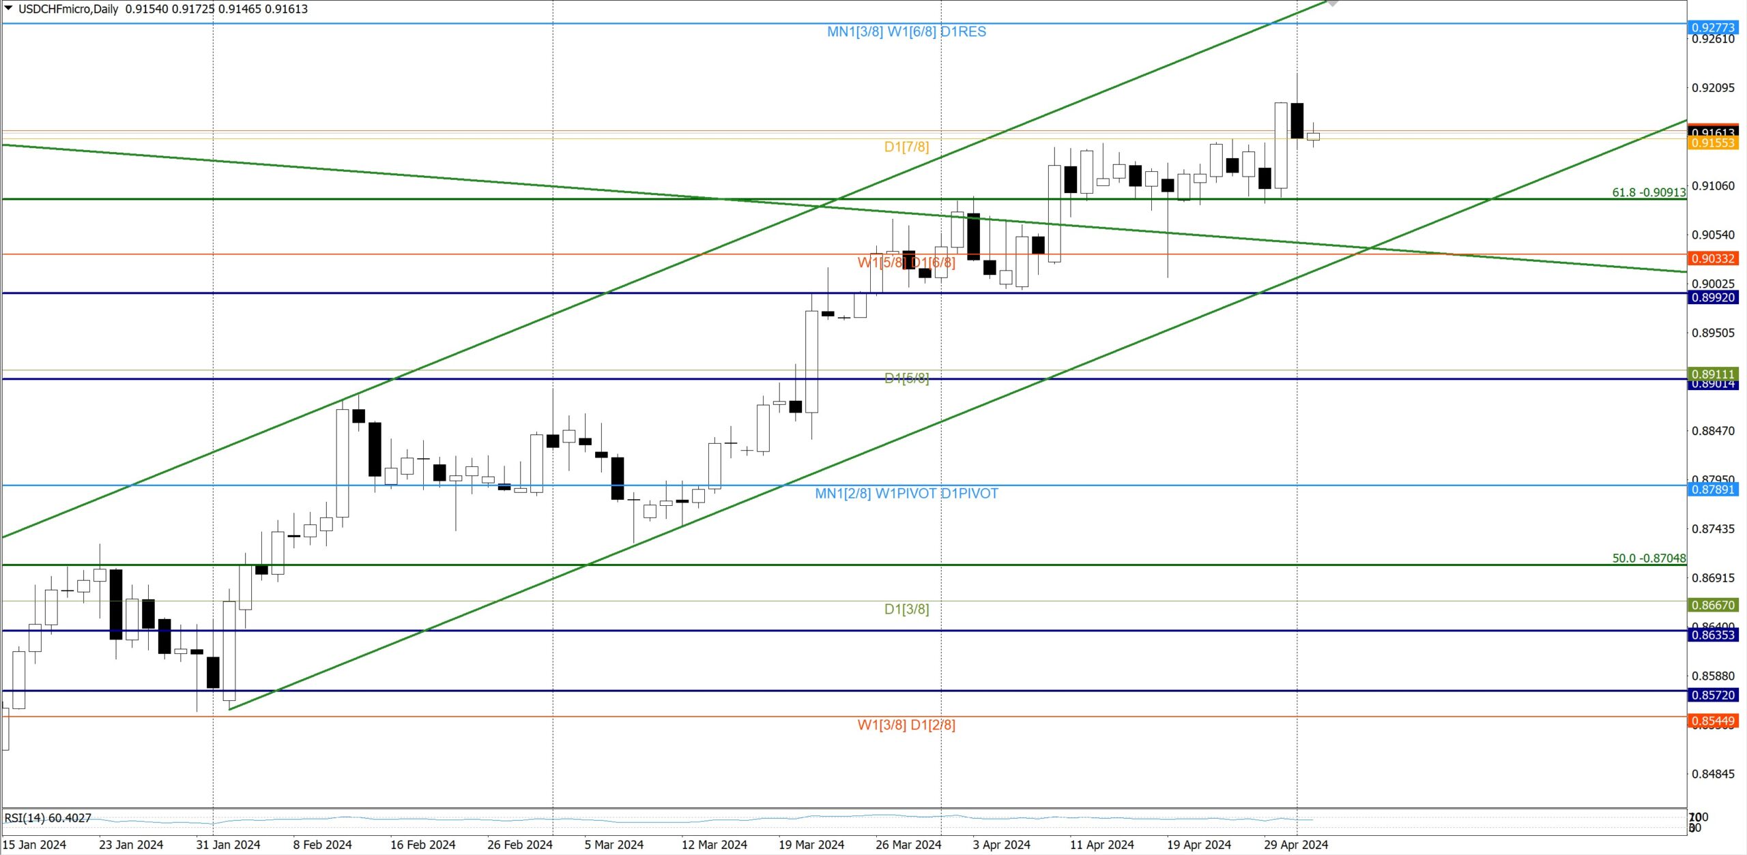Click the navy 0.85720 price tag
Viewport: 1747px width, 855px height.
point(1712,695)
